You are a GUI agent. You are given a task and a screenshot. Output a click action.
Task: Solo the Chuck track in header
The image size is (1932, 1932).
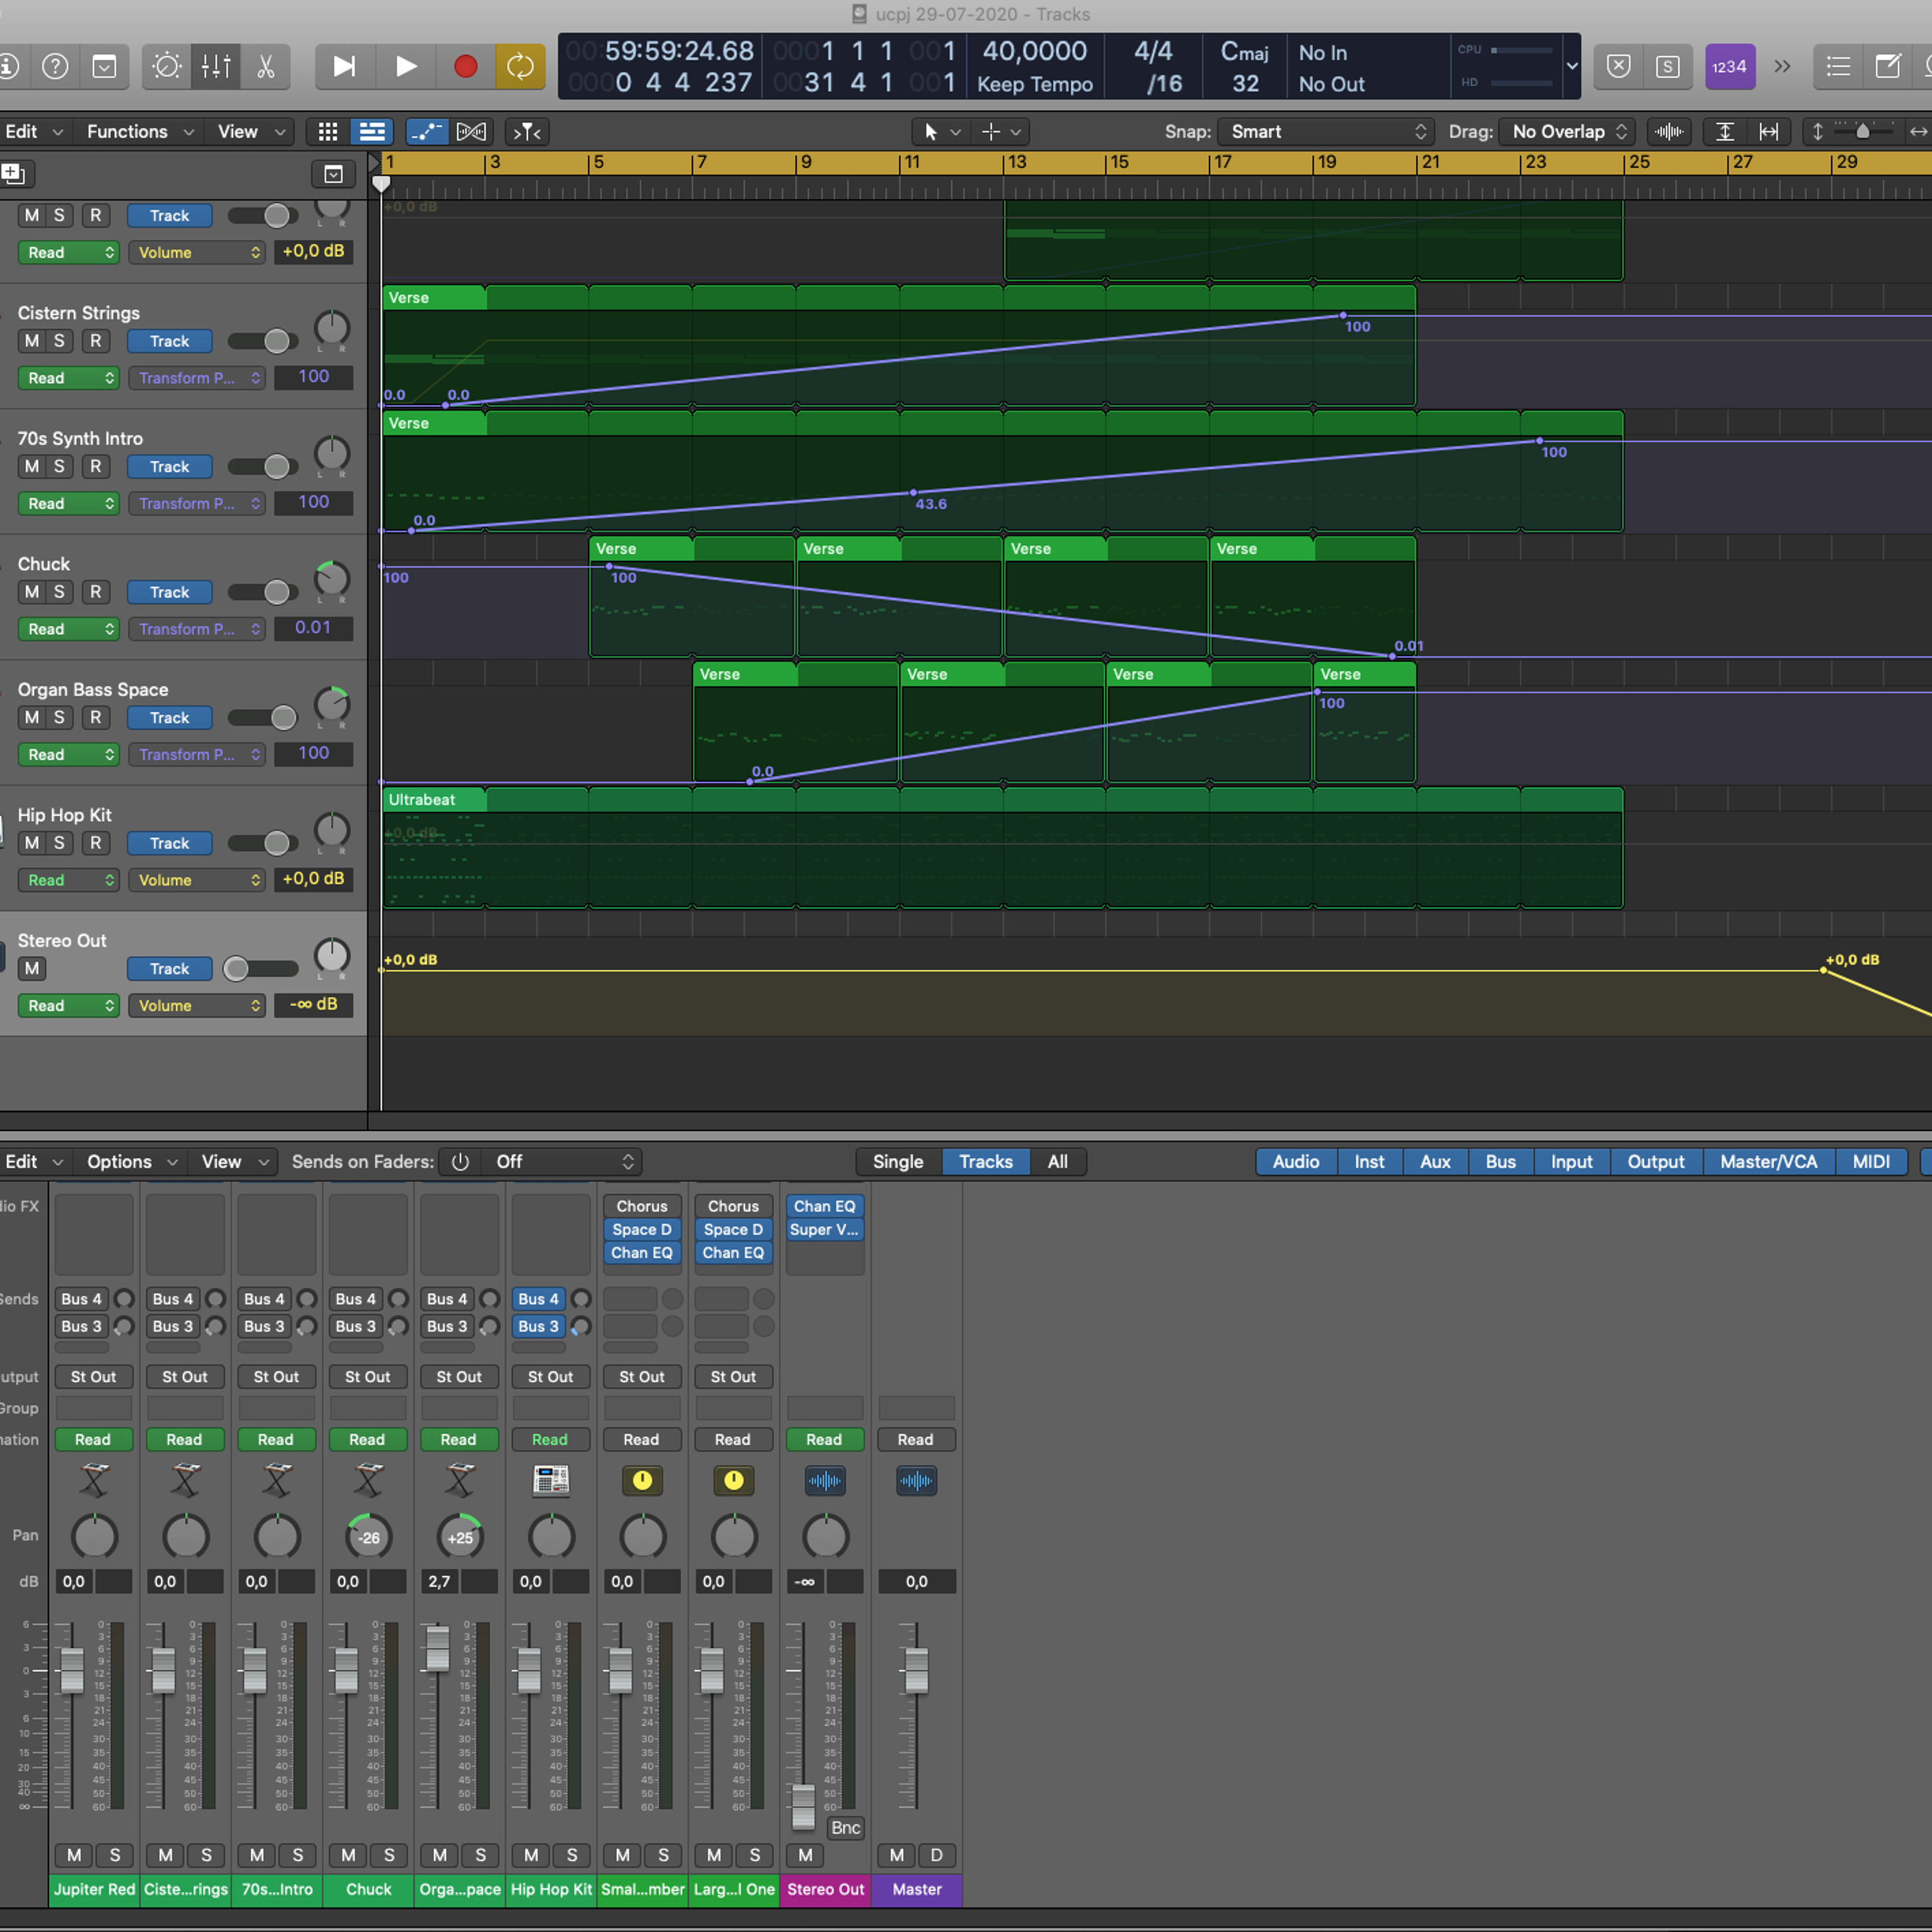click(59, 592)
